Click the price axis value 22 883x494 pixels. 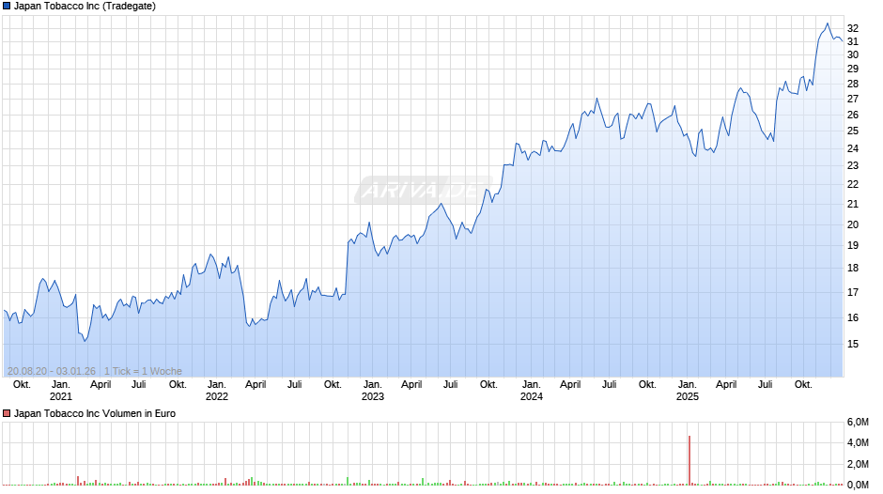click(853, 185)
